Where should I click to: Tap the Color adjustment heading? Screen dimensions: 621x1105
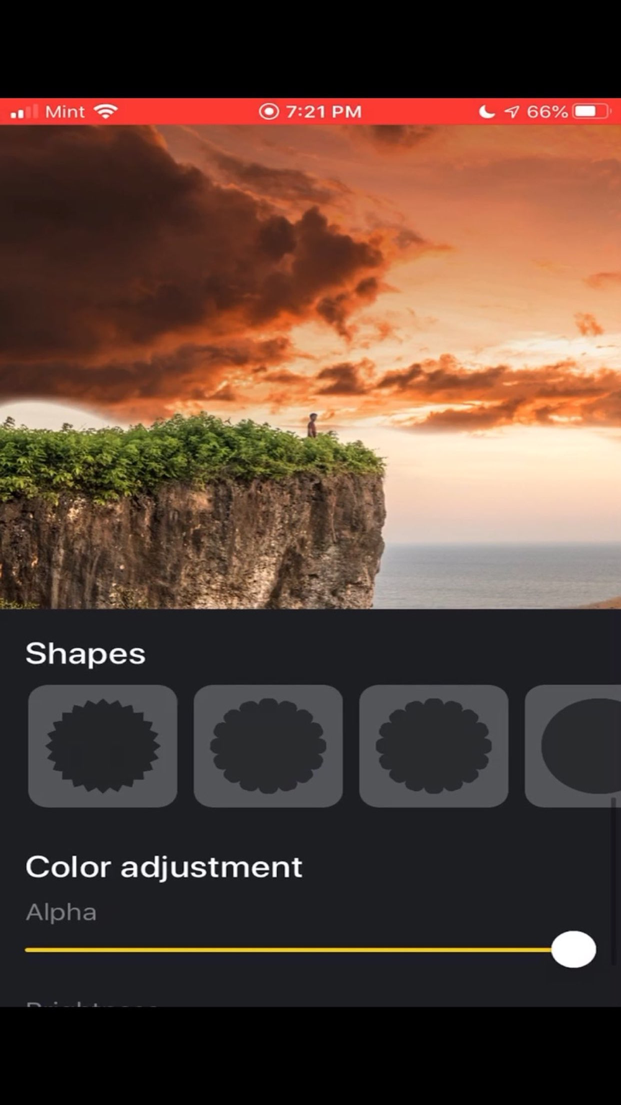164,868
